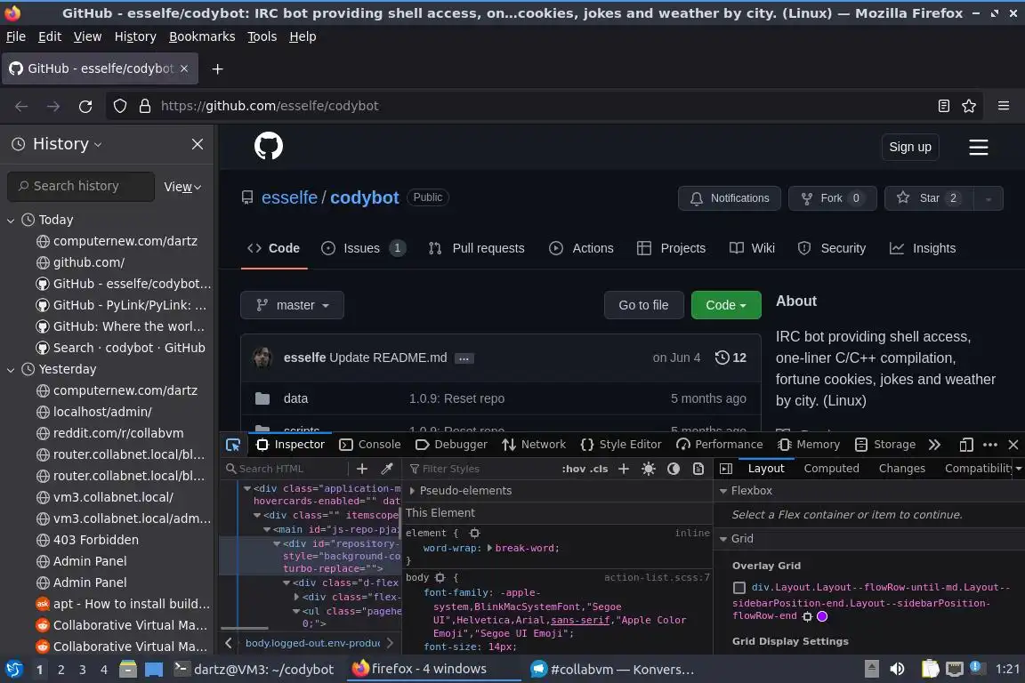Collapse the Today history group
The height and width of the screenshot is (683, 1025).
[x=11, y=221]
